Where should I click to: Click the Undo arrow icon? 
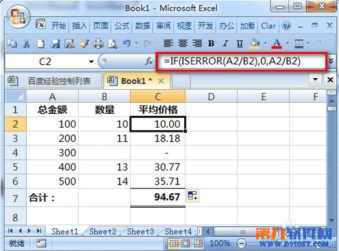point(127,43)
